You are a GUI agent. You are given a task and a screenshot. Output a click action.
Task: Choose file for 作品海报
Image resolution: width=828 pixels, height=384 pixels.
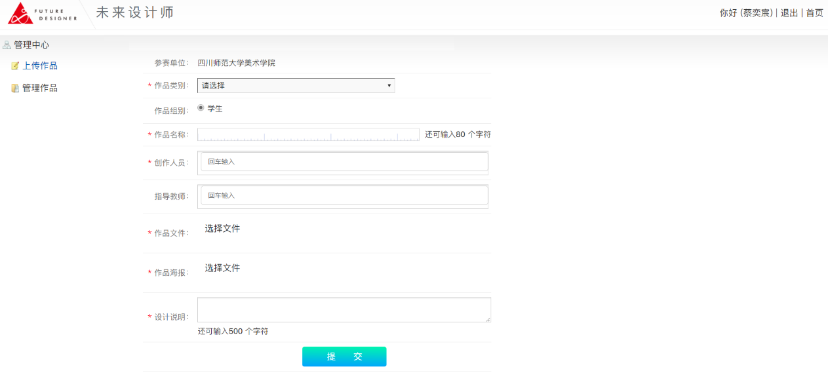click(222, 268)
